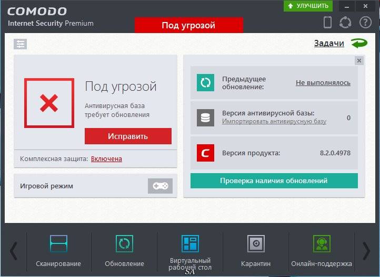The image size is (380, 277).
Task: Launch Обновление from the bottom bar
Action: tap(124, 251)
